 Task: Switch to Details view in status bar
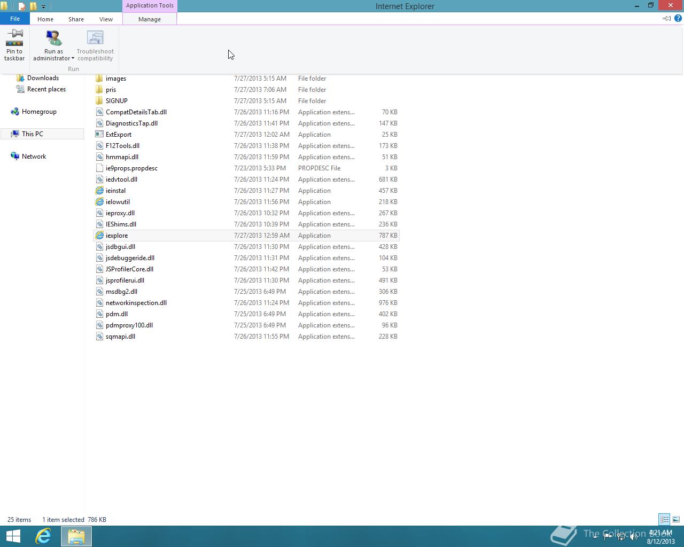664,519
